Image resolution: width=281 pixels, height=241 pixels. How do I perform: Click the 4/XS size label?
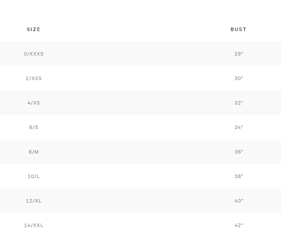[x=34, y=103]
